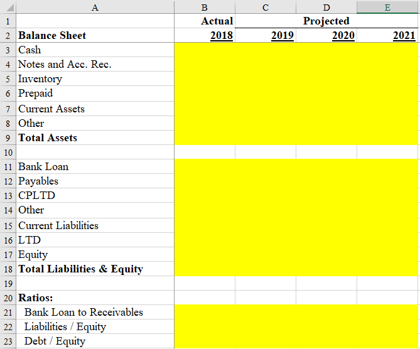The image size is (420, 349).
Task: Click the 'CPLTD' label cell
Action: click(95, 195)
